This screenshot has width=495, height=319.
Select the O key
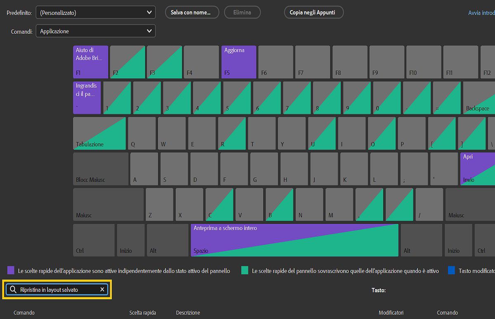pyautogui.click(x=382, y=133)
